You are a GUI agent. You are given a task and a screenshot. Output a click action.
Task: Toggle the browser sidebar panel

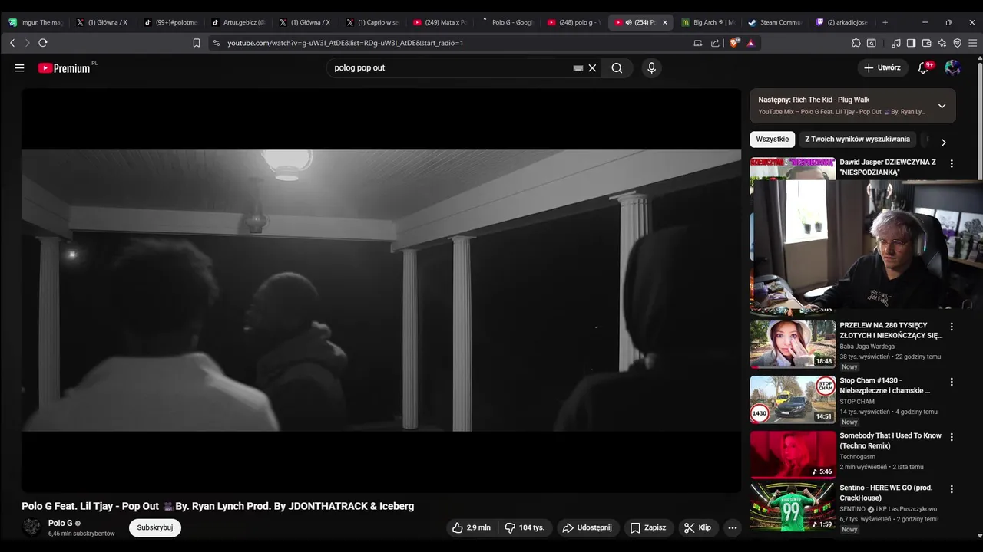[911, 43]
